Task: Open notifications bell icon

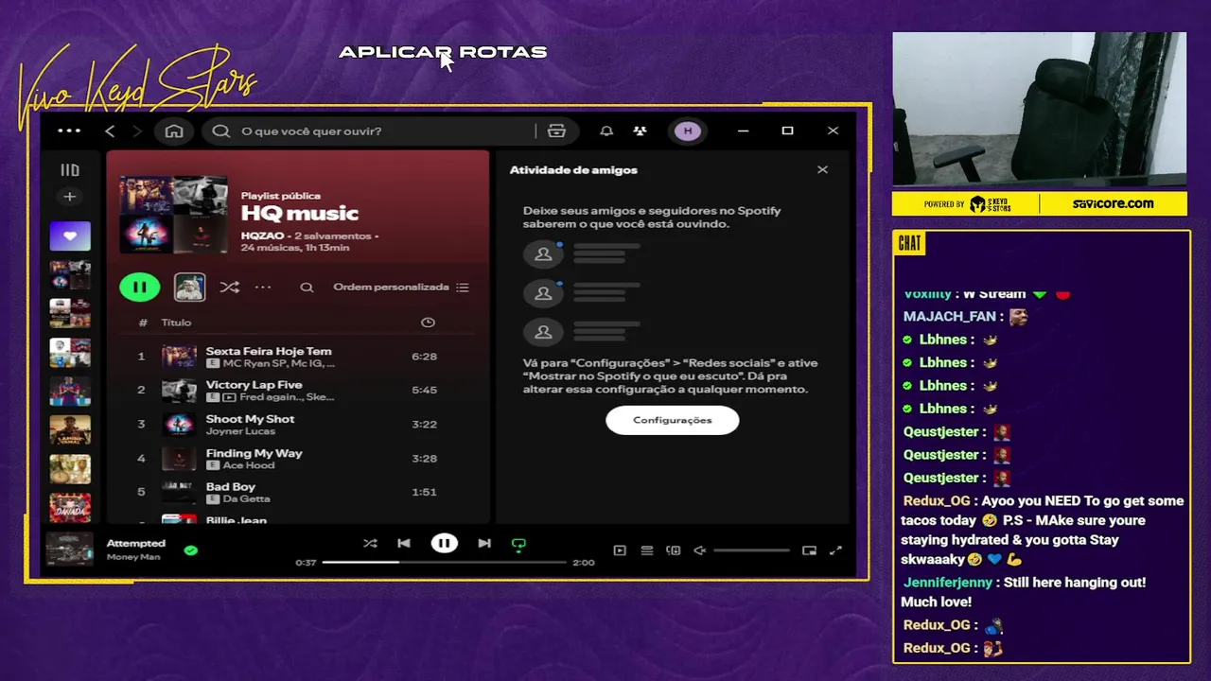Action: point(606,131)
